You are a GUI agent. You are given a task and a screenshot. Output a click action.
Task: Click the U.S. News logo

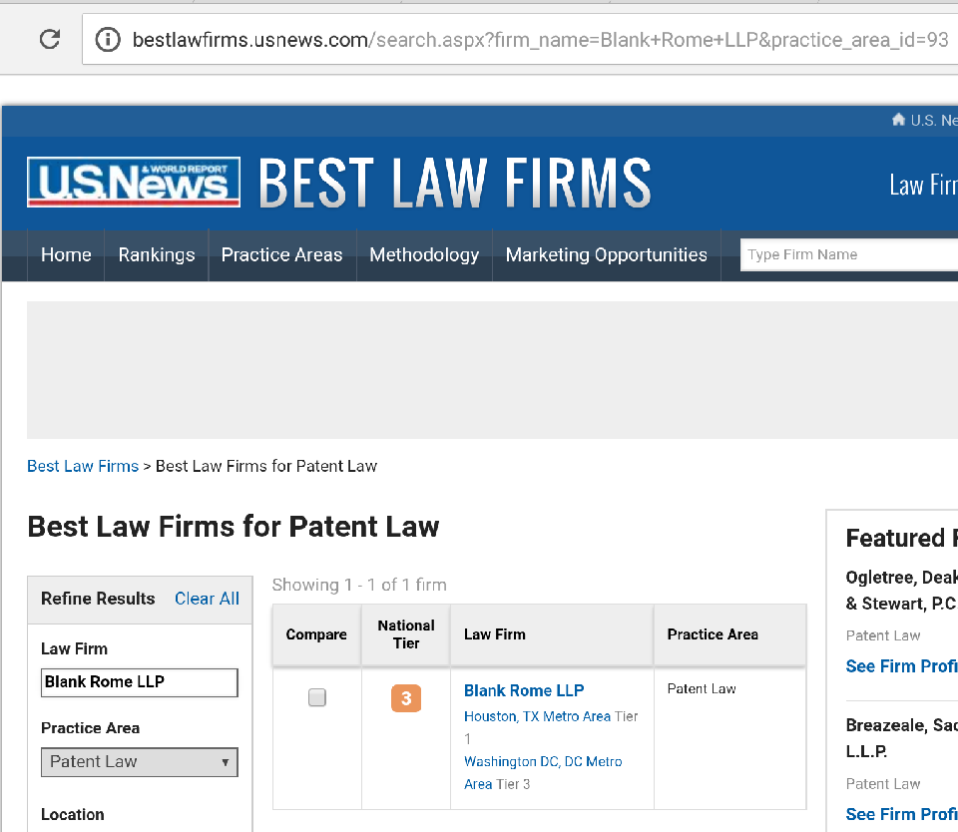pos(134,182)
